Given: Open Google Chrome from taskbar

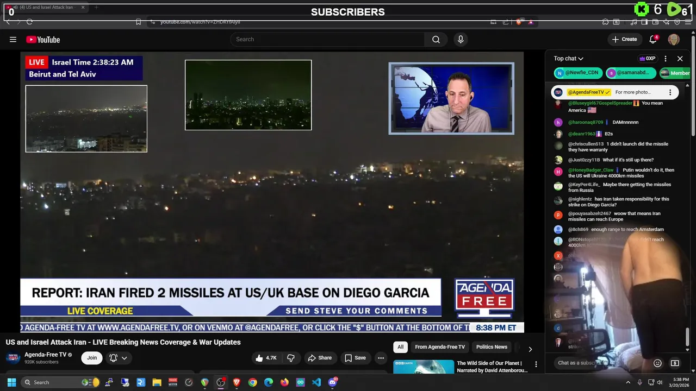Looking at the screenshot, I should click(252, 382).
